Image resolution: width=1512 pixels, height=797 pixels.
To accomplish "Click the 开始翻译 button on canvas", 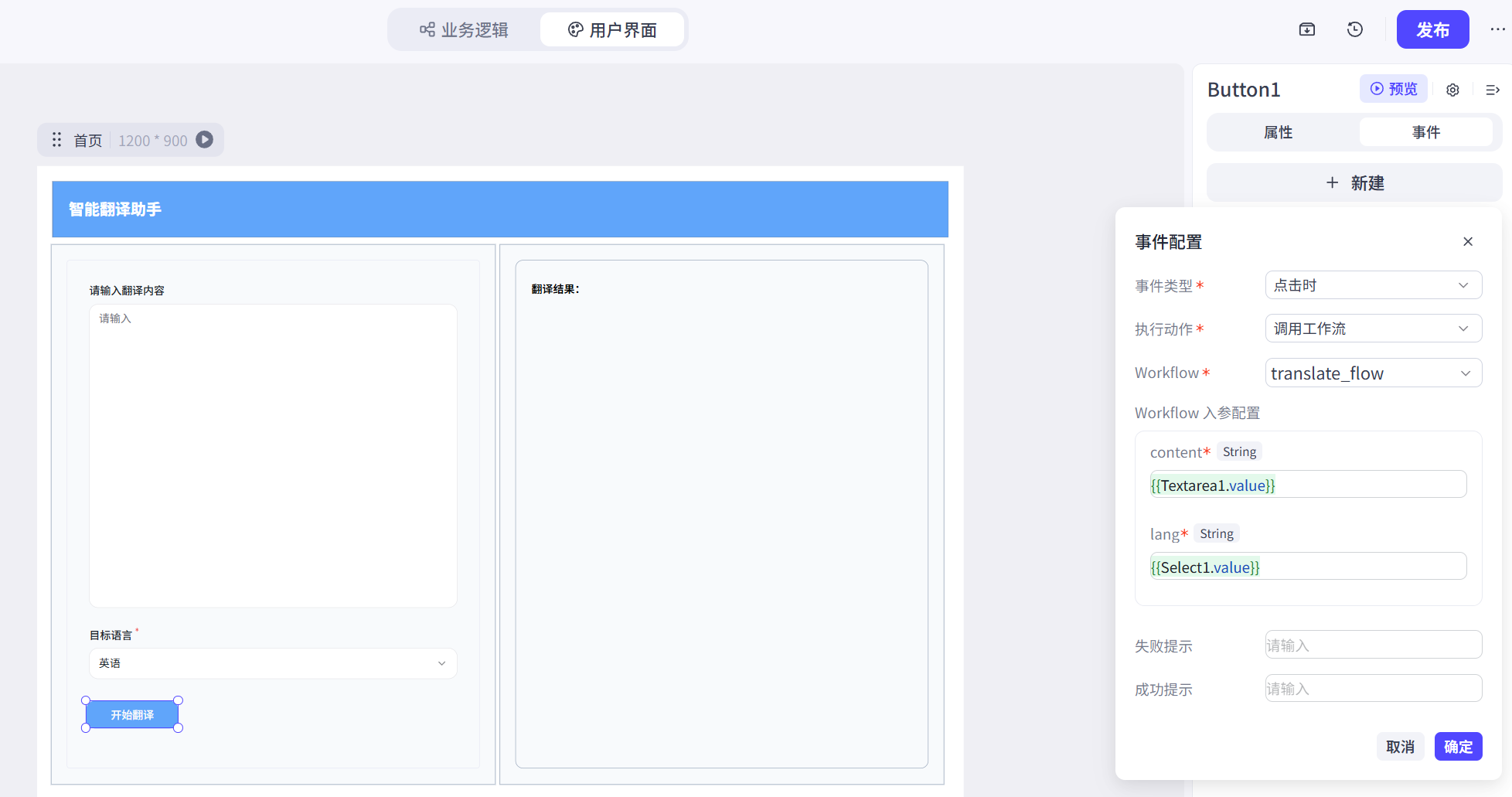I will pos(132,714).
